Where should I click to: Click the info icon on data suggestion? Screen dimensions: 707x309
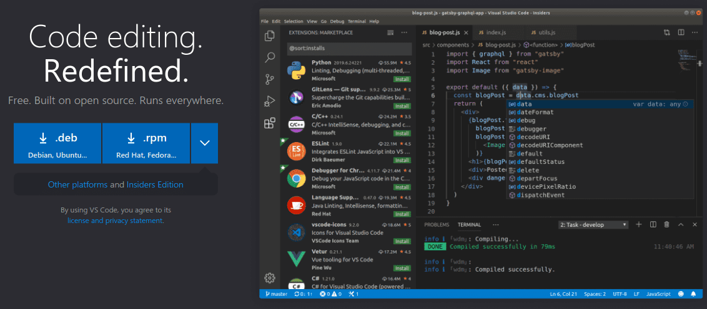pyautogui.click(x=685, y=104)
